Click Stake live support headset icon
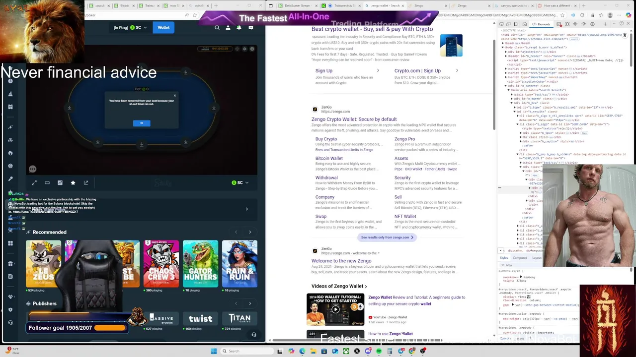 254,335
